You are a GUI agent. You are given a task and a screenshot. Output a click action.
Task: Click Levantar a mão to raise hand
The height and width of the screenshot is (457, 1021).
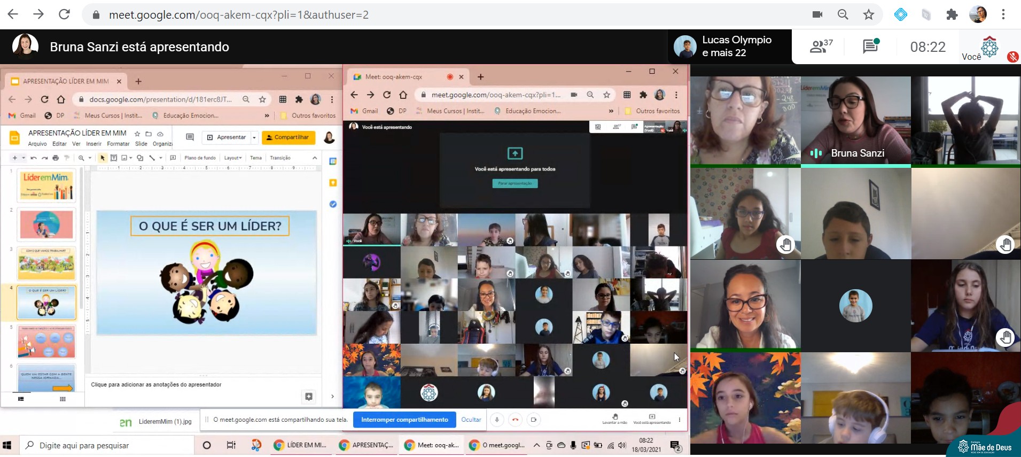click(x=614, y=418)
